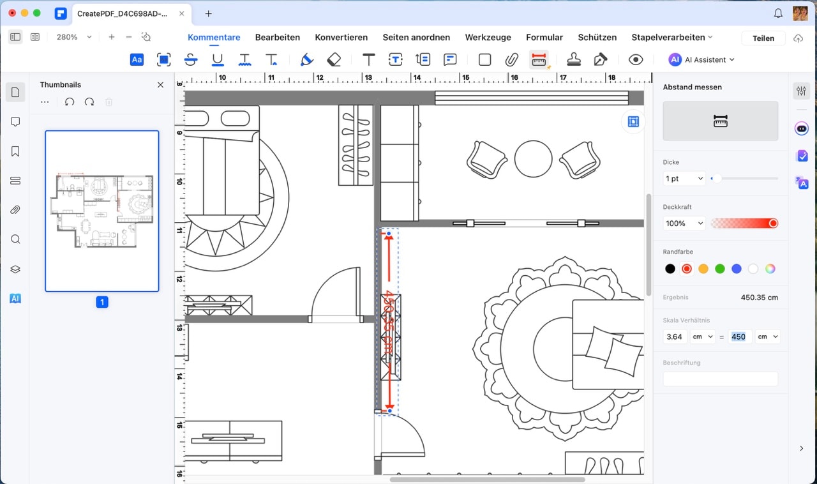
Task: Toggle the left sidebar panel view
Action: [15, 37]
